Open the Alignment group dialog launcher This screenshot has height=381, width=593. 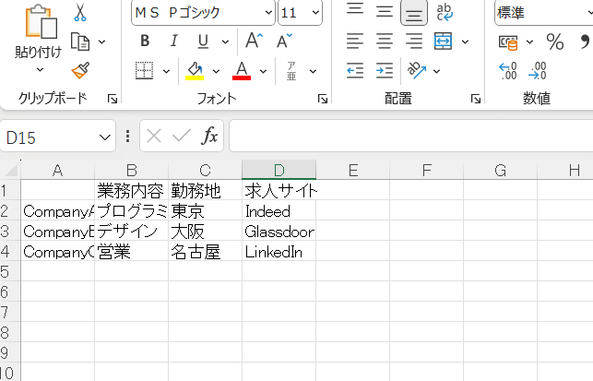[x=475, y=99]
